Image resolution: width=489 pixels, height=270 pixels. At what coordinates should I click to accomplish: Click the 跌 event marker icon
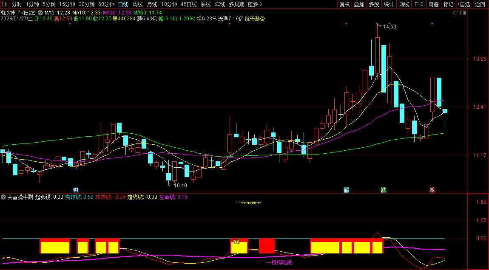pyautogui.click(x=384, y=190)
